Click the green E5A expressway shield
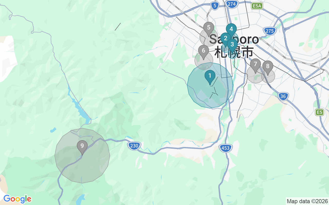 click(257, 6)
